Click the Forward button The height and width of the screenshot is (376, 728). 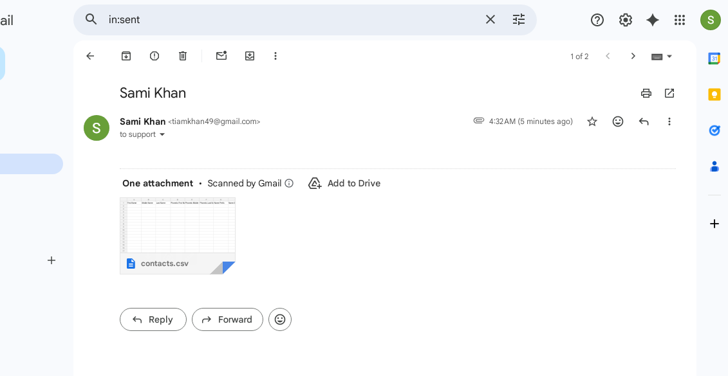pyautogui.click(x=227, y=319)
